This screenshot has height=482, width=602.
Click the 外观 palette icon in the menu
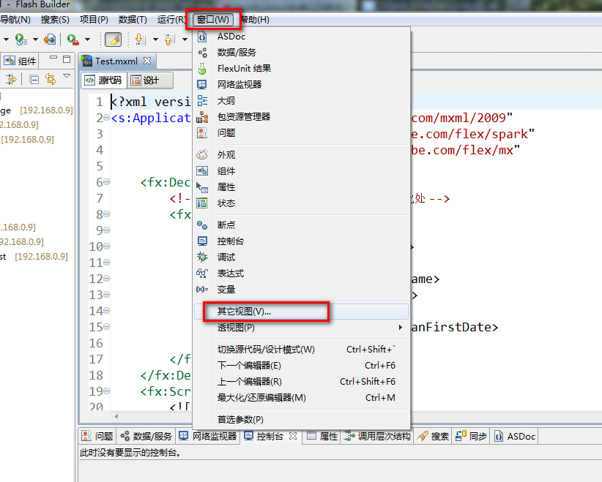click(x=202, y=154)
